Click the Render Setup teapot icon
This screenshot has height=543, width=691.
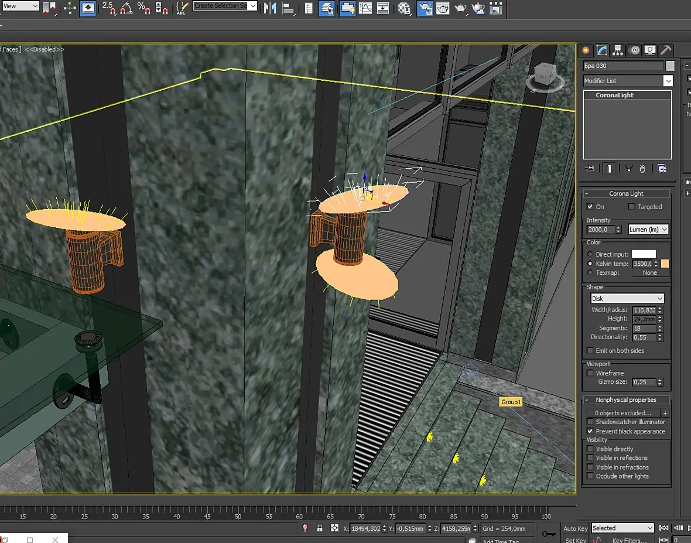425,8
